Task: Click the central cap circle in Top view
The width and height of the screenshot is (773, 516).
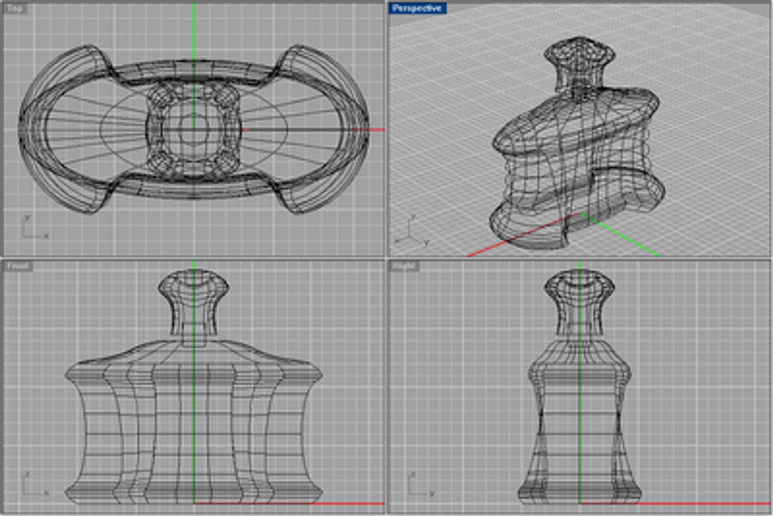Action: (194, 129)
